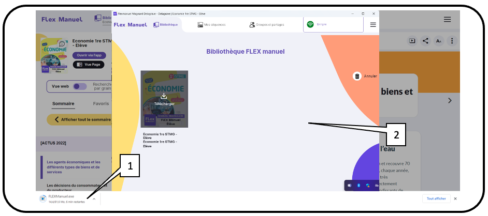Click the Télécharger download icon on the book cover

(164, 96)
